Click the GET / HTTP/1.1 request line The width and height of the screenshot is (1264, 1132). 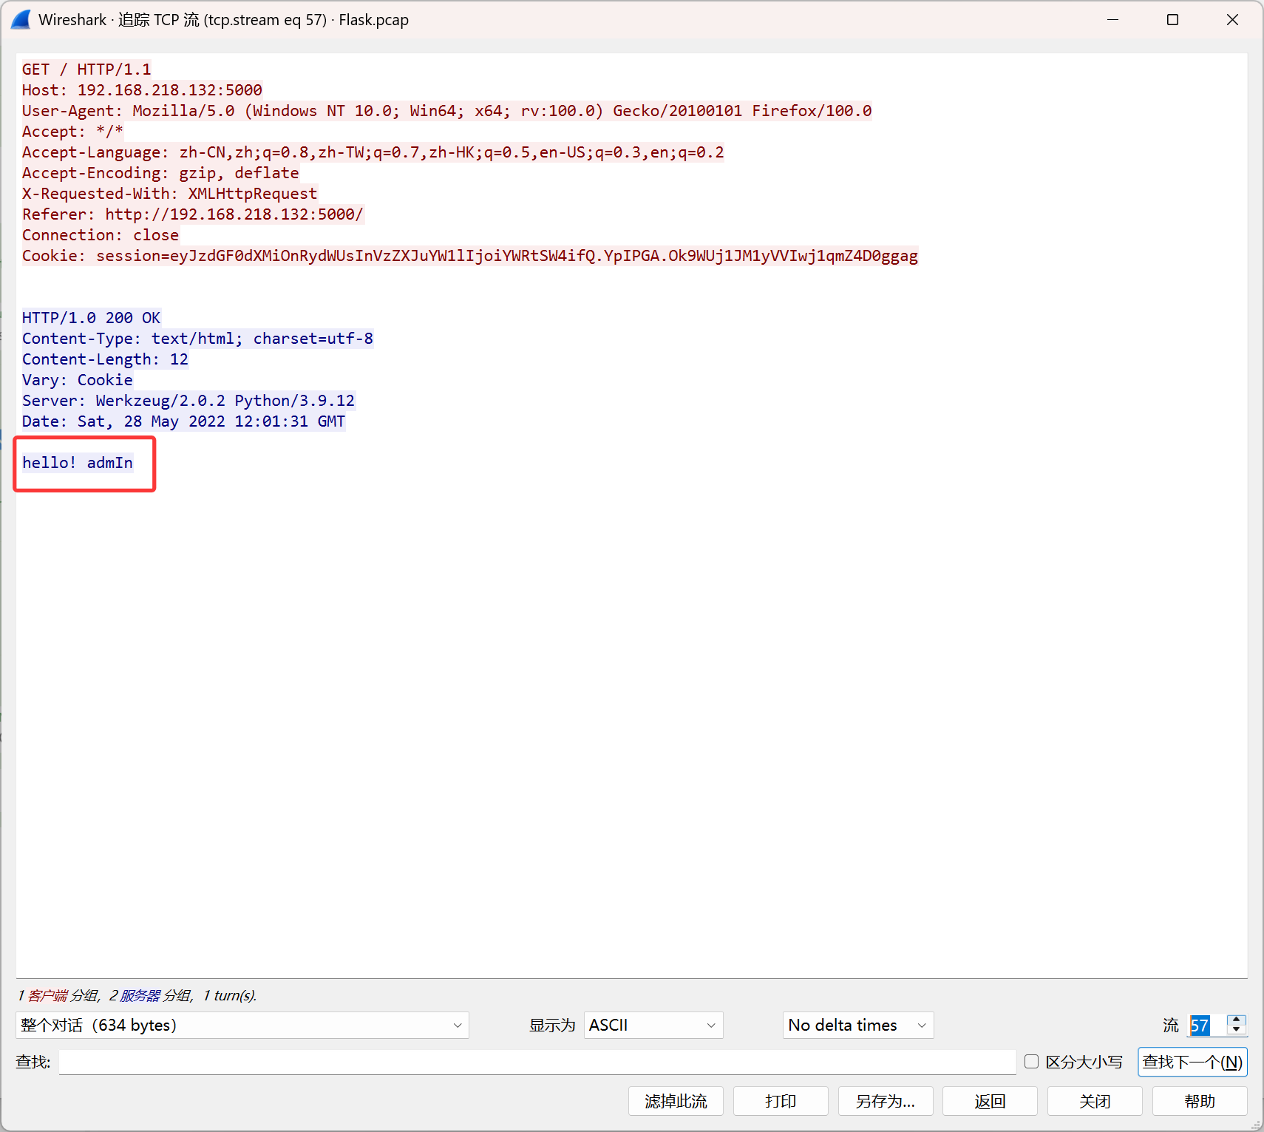point(86,70)
